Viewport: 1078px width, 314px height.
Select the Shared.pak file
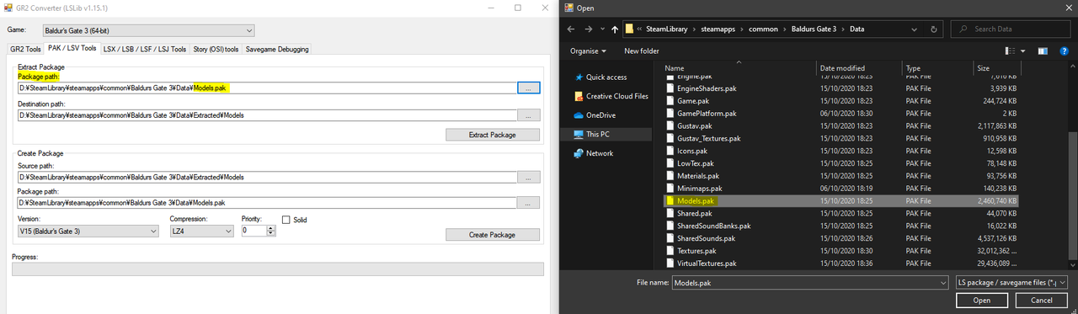tap(841, 214)
